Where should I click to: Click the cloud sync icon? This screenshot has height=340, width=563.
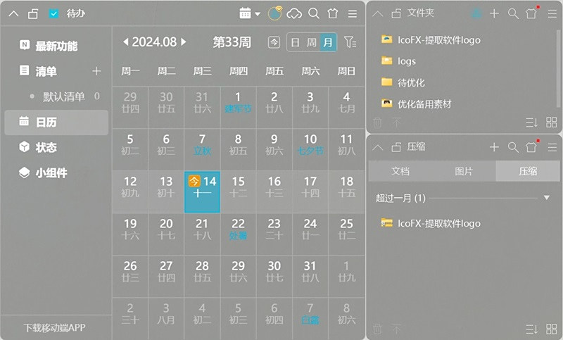pos(294,14)
